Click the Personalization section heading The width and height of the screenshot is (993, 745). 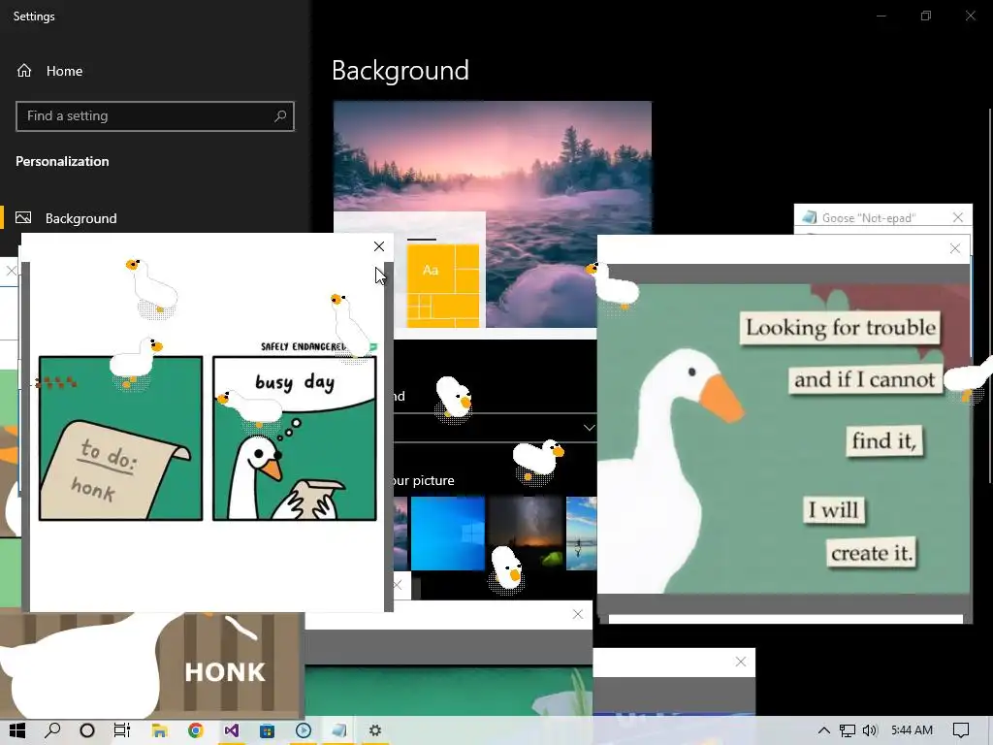(x=62, y=161)
